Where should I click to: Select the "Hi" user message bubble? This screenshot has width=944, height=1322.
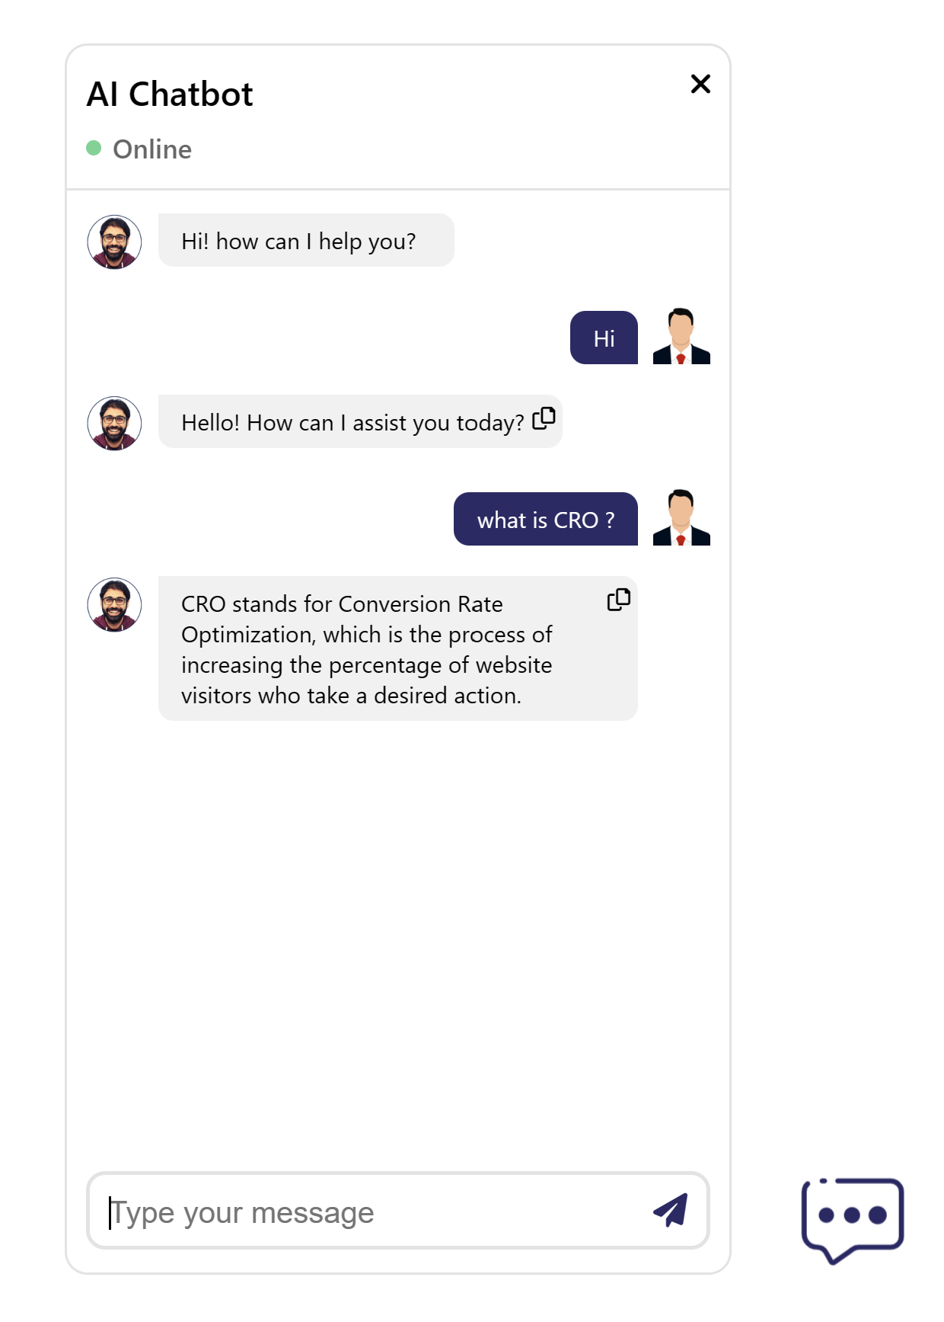click(604, 337)
